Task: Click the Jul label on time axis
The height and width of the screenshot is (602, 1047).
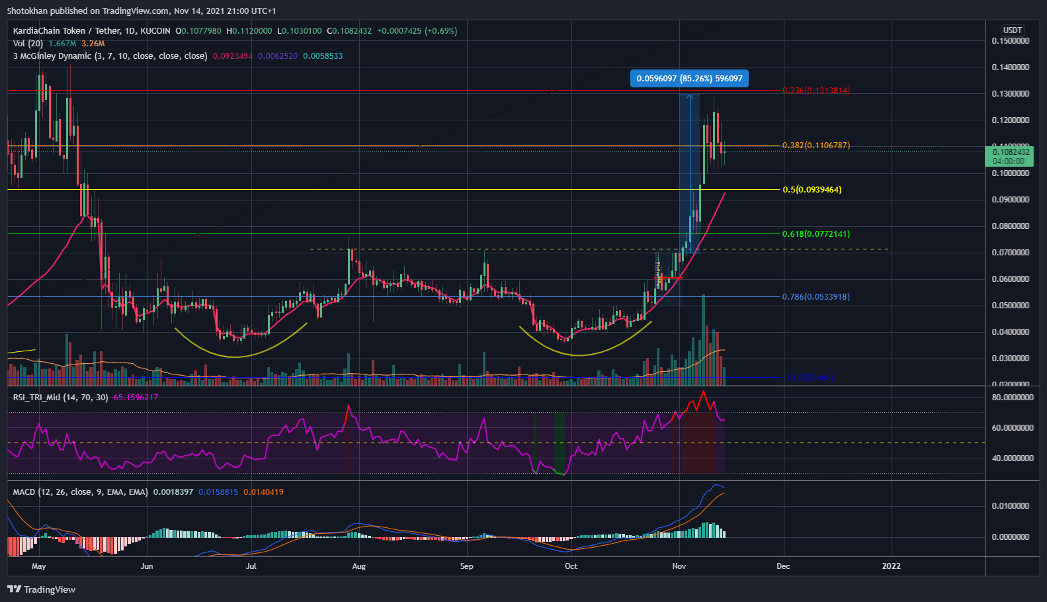Action: tap(251, 566)
